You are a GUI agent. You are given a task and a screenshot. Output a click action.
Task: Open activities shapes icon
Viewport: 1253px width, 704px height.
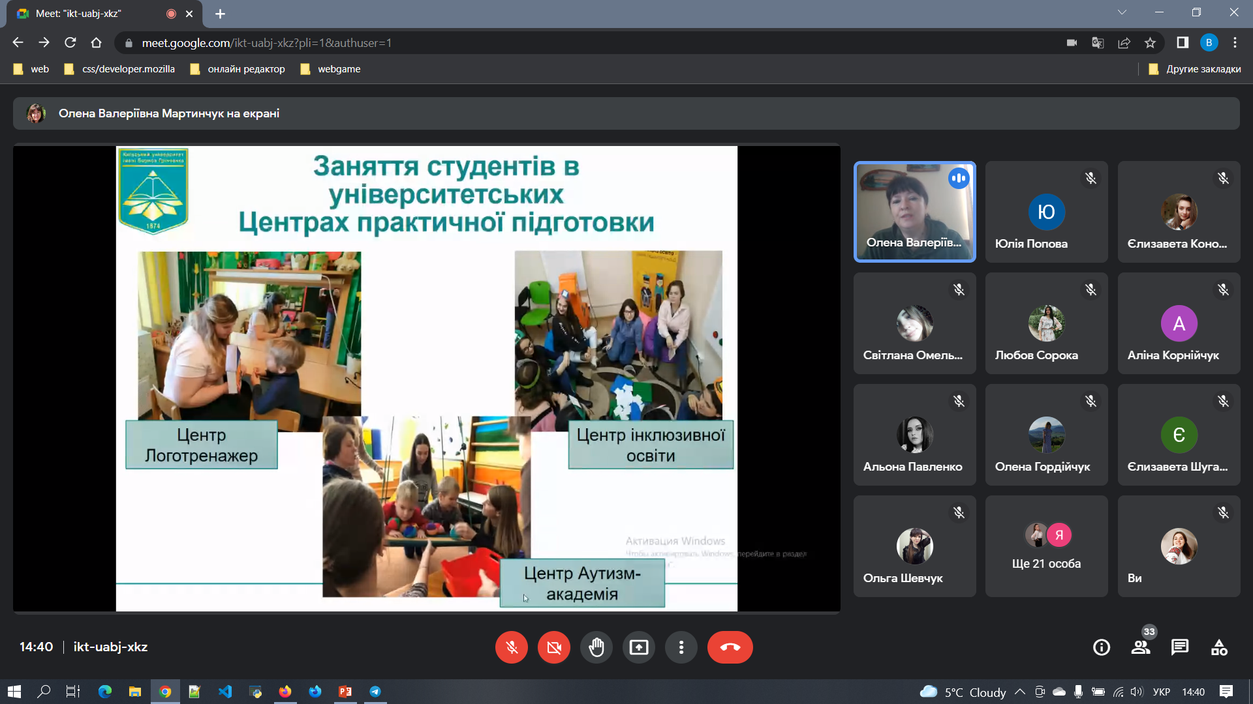1219,647
